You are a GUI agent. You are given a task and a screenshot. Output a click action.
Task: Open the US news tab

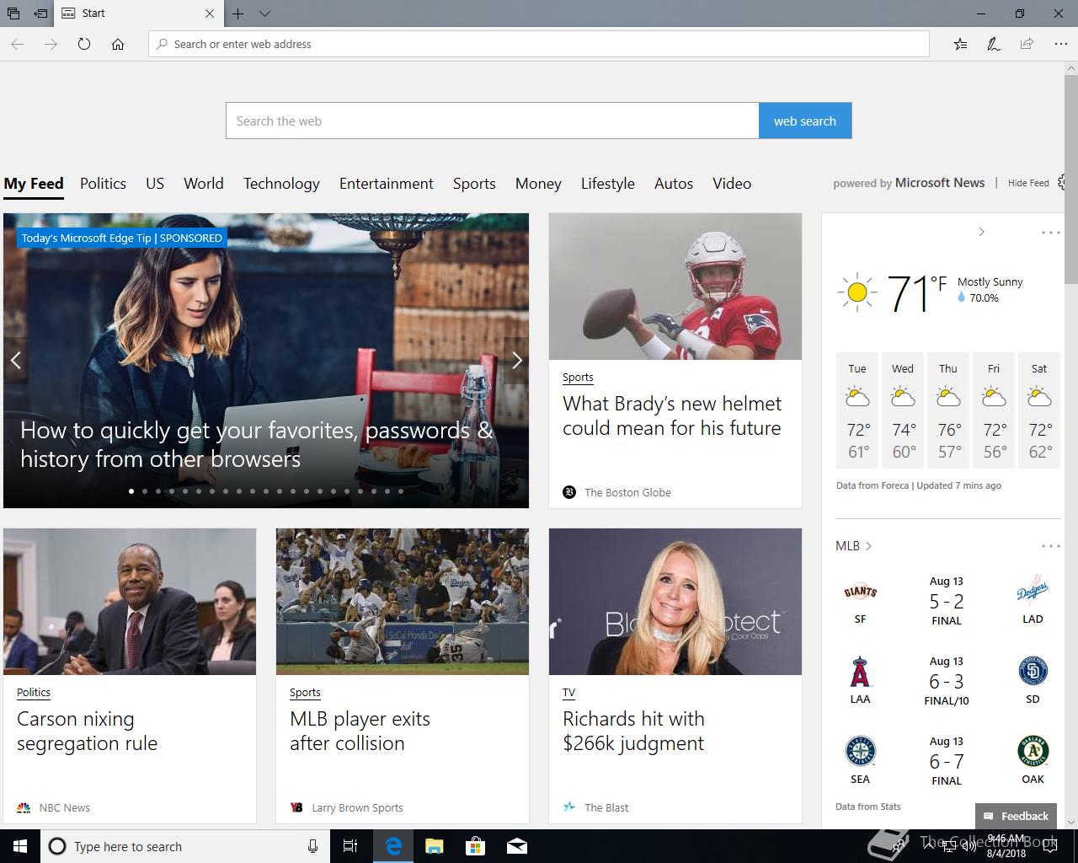155,184
